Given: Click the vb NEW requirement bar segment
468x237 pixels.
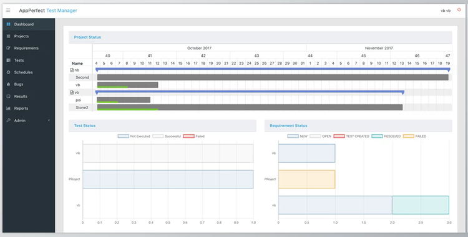Looking at the screenshot, I should tap(335, 205).
